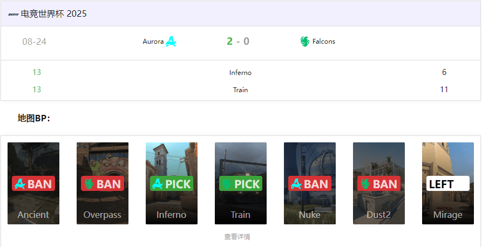
Task: Click the Dust2 map name label
Action: pyautogui.click(x=379, y=215)
